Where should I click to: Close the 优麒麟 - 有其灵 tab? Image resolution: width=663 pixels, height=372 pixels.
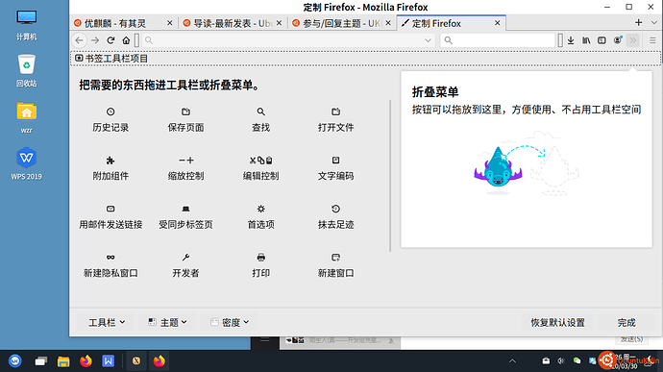coord(169,23)
